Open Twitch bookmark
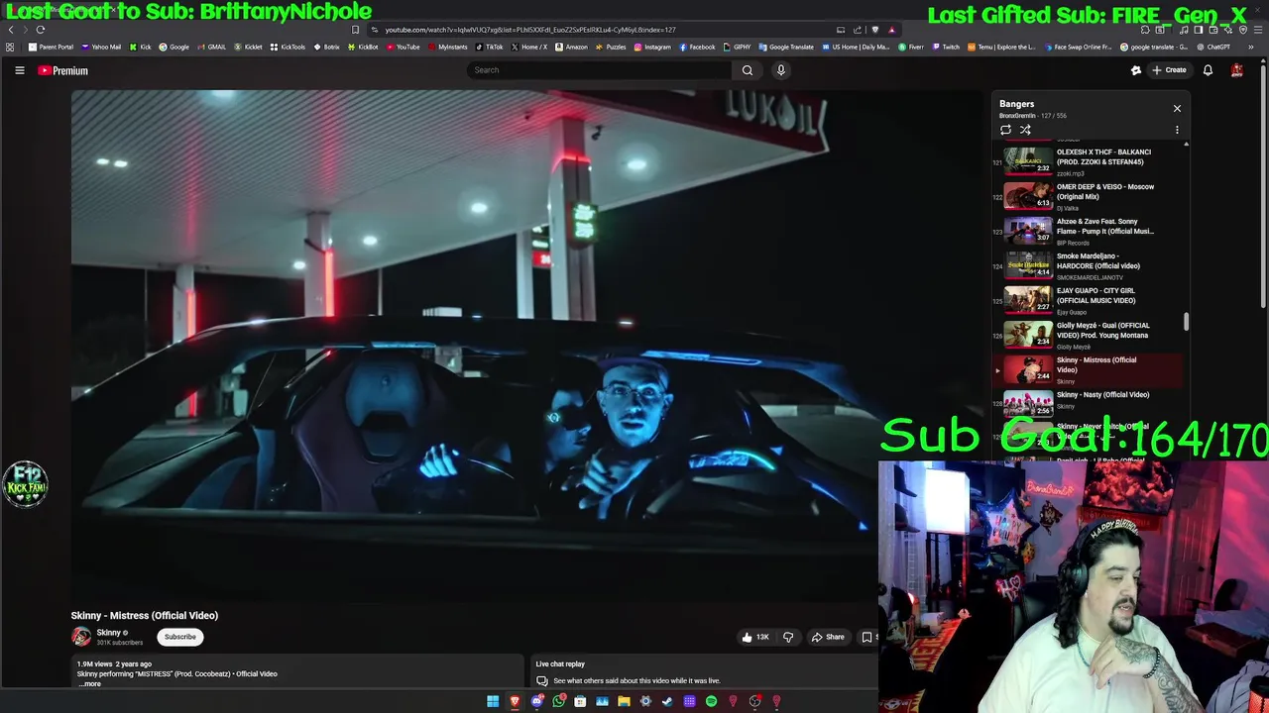Image resolution: width=1269 pixels, height=713 pixels. point(946,47)
